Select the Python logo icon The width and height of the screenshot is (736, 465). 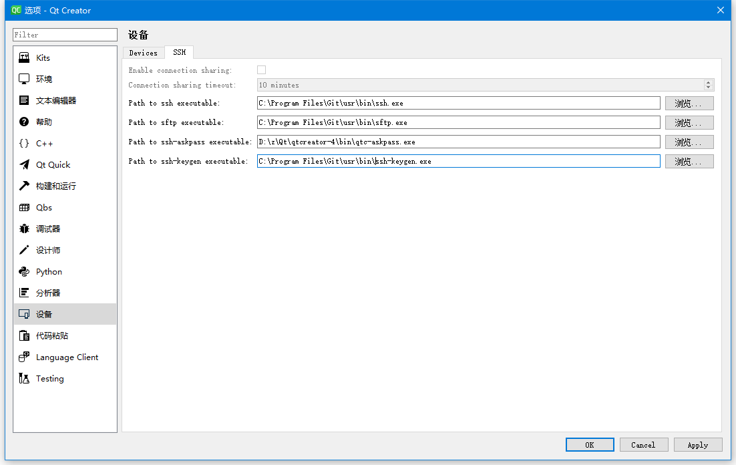24,271
